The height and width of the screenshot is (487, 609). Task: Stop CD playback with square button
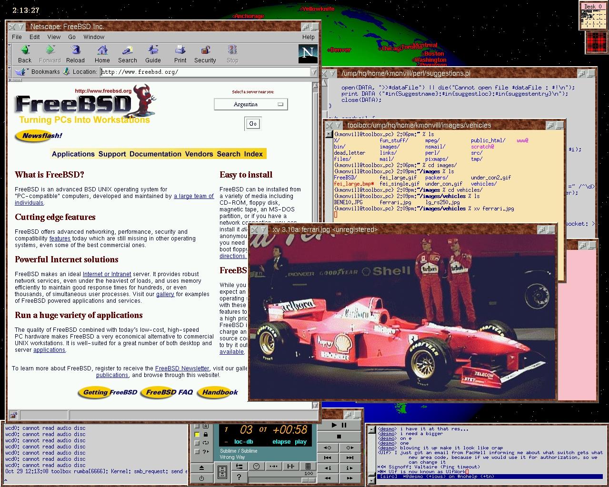coord(339,437)
